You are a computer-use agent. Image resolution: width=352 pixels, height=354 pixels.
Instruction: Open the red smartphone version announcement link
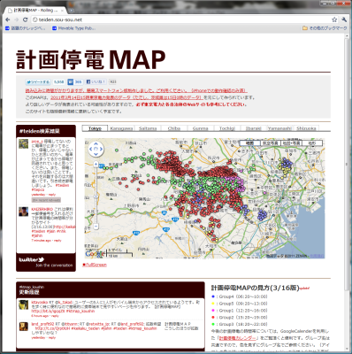(136, 90)
